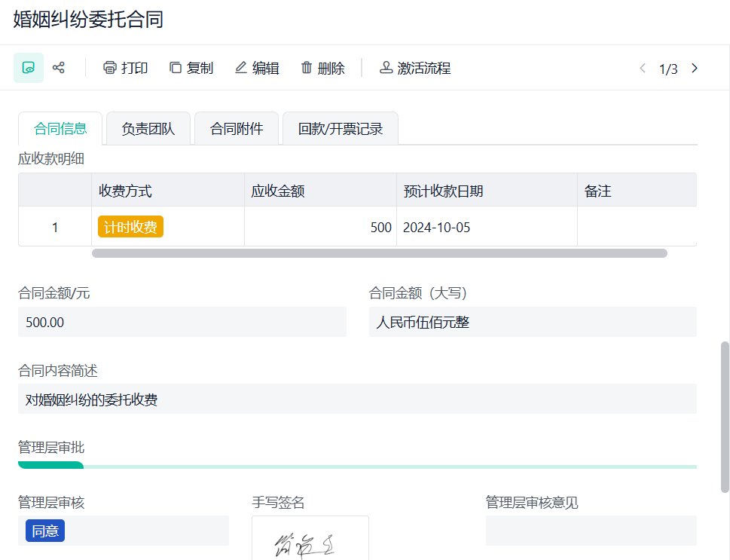Open the 合同附件 tab
The image size is (730, 560).
[237, 129]
